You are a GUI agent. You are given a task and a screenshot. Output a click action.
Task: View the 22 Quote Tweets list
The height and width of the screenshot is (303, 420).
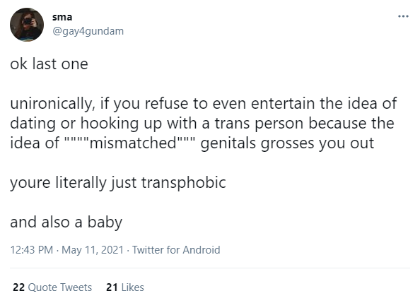click(52, 287)
